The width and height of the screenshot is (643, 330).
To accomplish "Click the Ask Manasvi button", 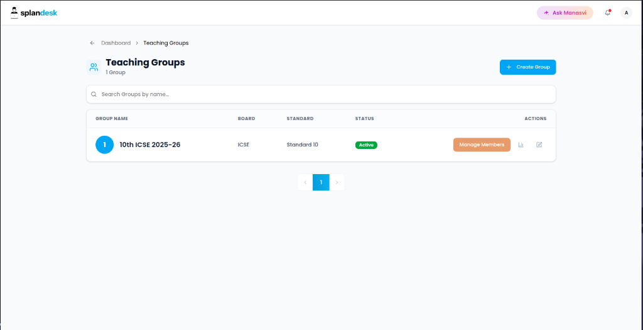I will [565, 13].
